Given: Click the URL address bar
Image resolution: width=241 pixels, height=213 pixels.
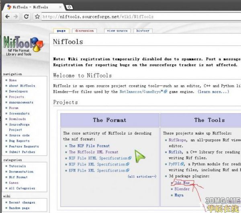Looking at the screenshot, I should pos(137,16).
